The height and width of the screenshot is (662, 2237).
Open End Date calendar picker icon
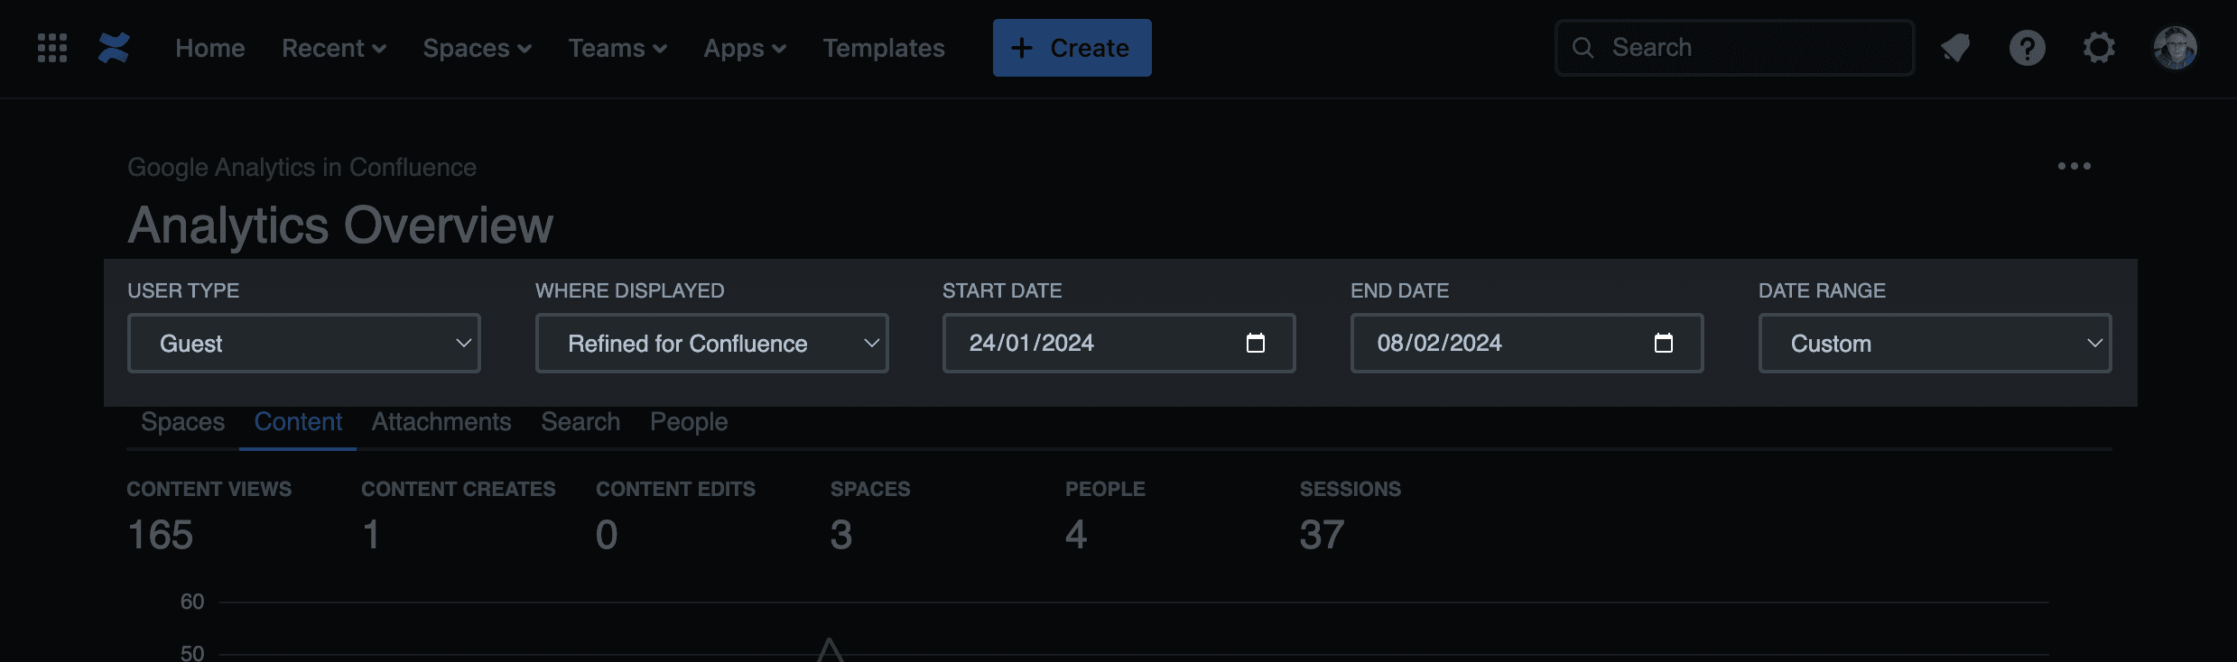point(1663,343)
